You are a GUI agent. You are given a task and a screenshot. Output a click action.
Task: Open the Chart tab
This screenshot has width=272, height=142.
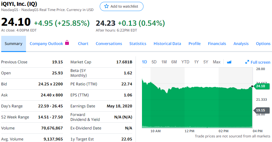83,43
